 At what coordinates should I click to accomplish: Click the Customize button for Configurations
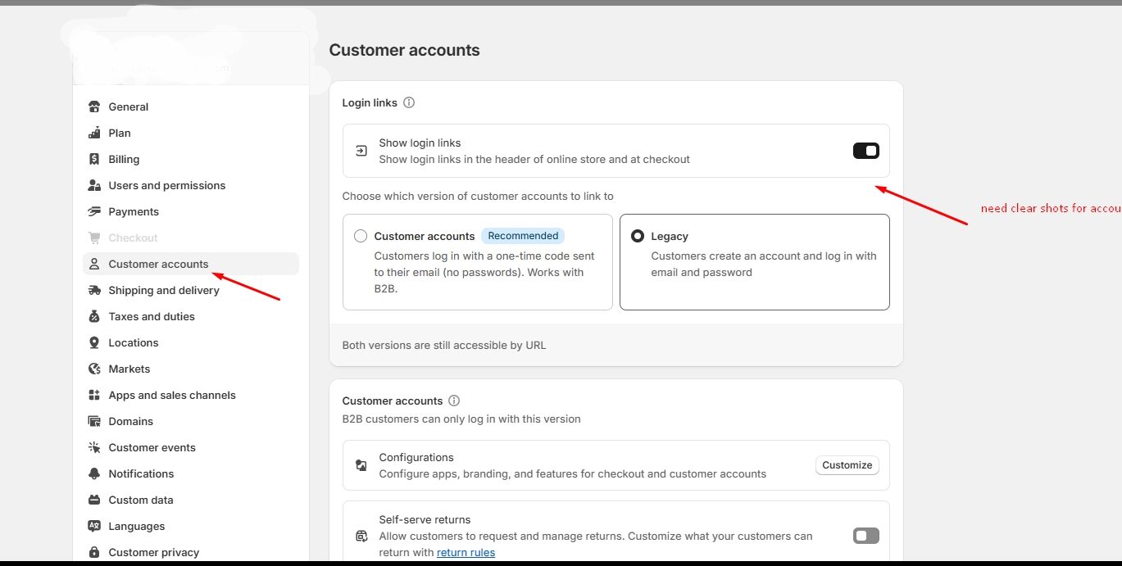pos(847,465)
